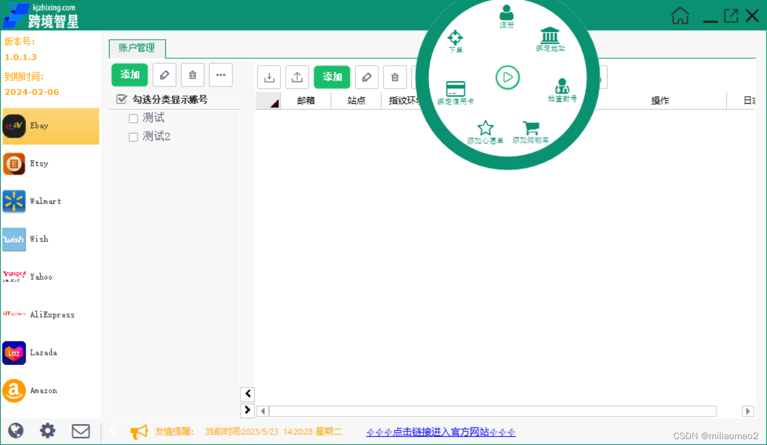
Task: Toggle 勾选分类显示账号 checkbox
Action: (x=122, y=100)
